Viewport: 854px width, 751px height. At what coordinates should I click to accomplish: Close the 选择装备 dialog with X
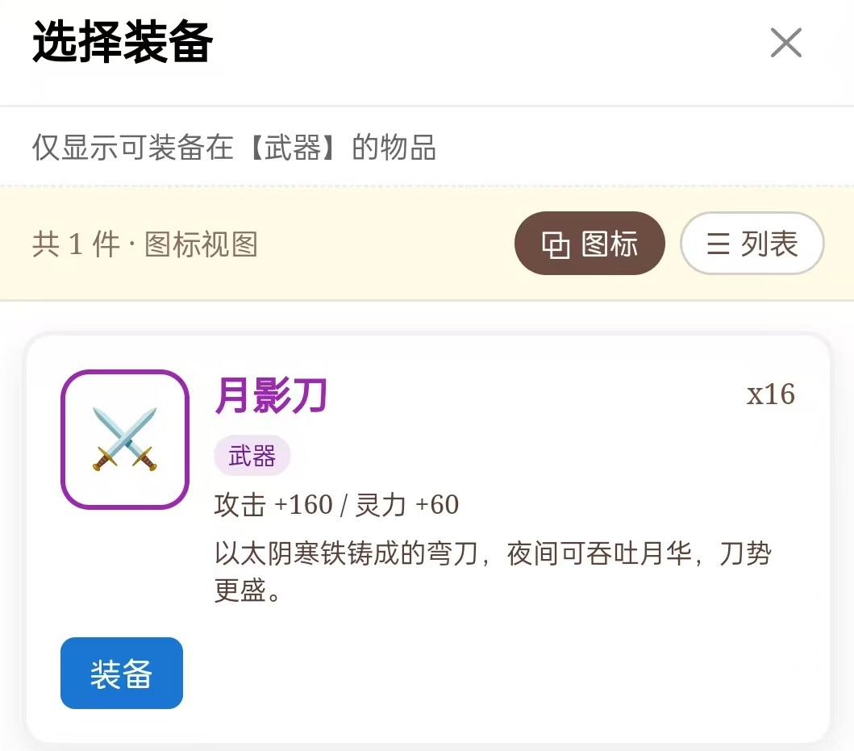tap(785, 44)
